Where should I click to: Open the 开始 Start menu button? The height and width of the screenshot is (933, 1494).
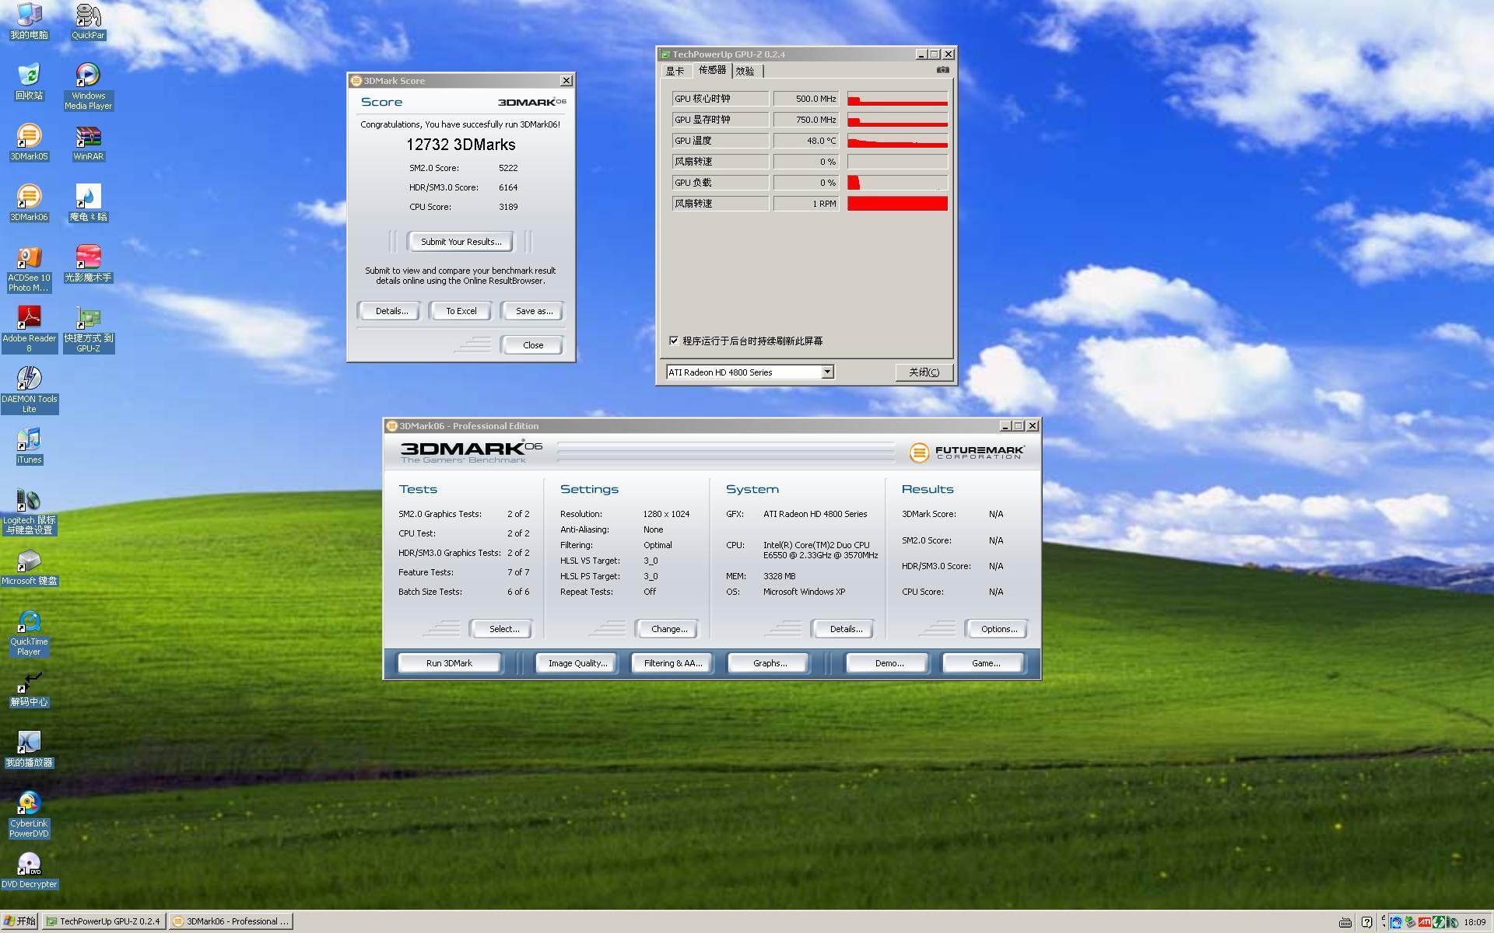20,921
